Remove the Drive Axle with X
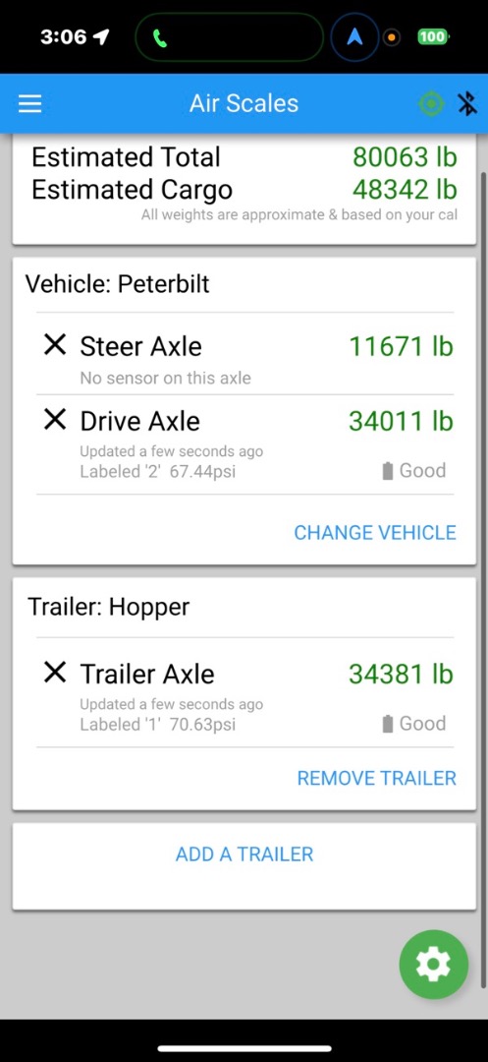Viewport: 488px width, 1062px height. [55, 420]
